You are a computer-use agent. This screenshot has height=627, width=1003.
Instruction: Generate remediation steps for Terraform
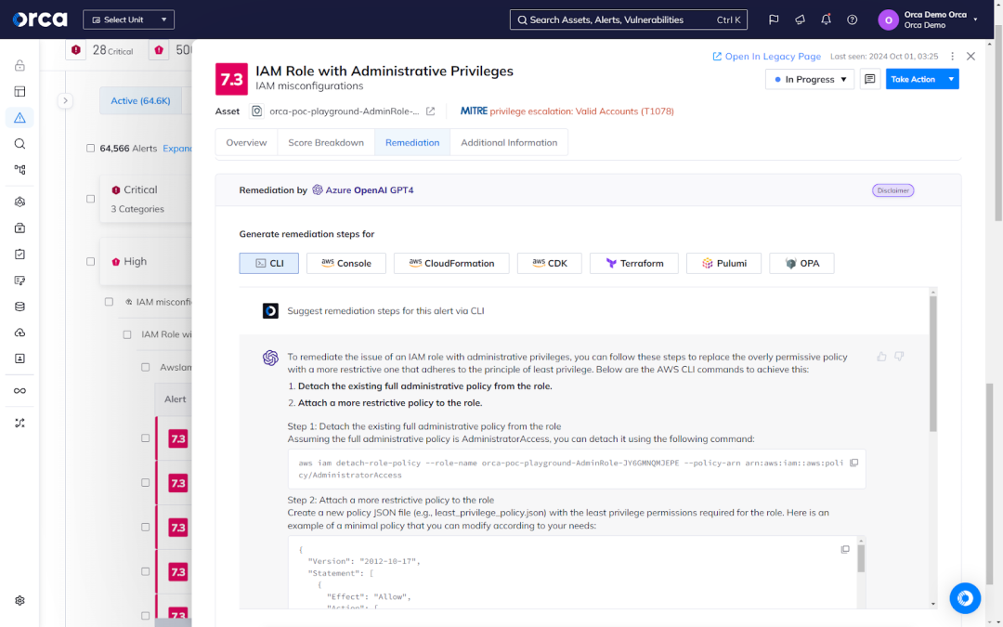tap(634, 263)
